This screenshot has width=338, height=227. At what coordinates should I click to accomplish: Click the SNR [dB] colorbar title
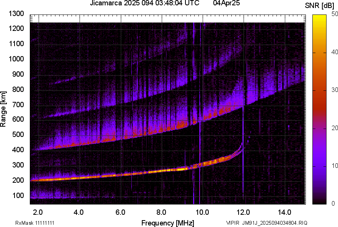click(x=320, y=6)
